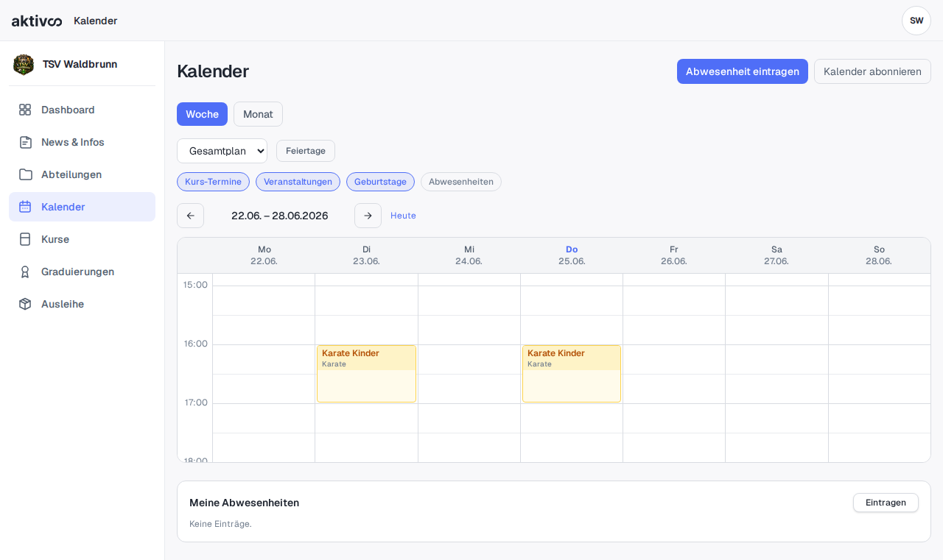Switch to the Monat view
This screenshot has width=943, height=560.
(x=258, y=114)
